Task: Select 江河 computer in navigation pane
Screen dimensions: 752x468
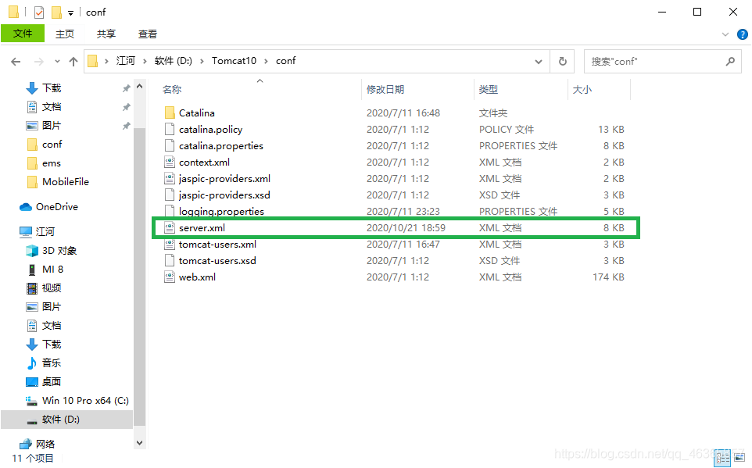Action: click(x=45, y=231)
